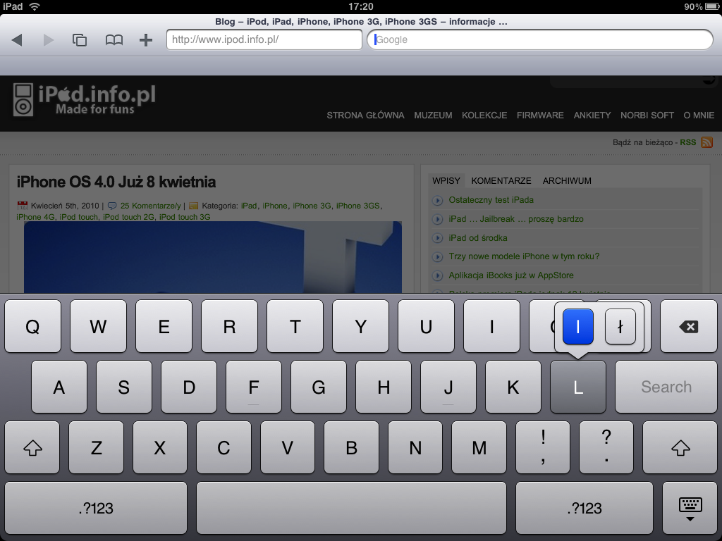Switch to WPISY tab

(x=446, y=181)
